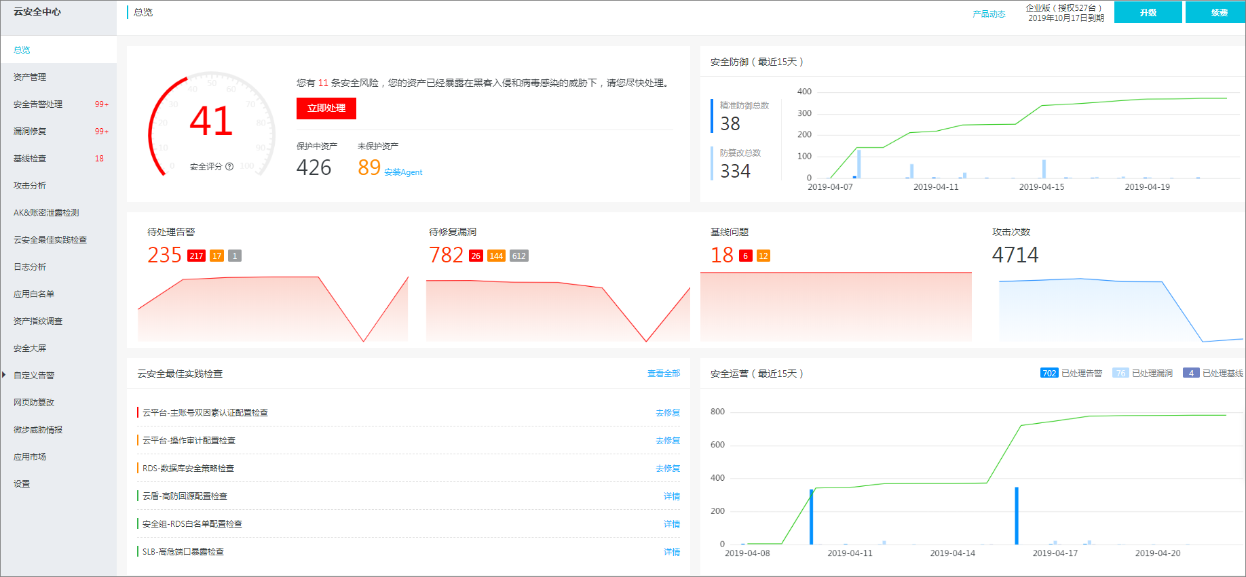Image resolution: width=1246 pixels, height=577 pixels.
Task: Click the 18 baseline issues count
Action: pos(722,255)
